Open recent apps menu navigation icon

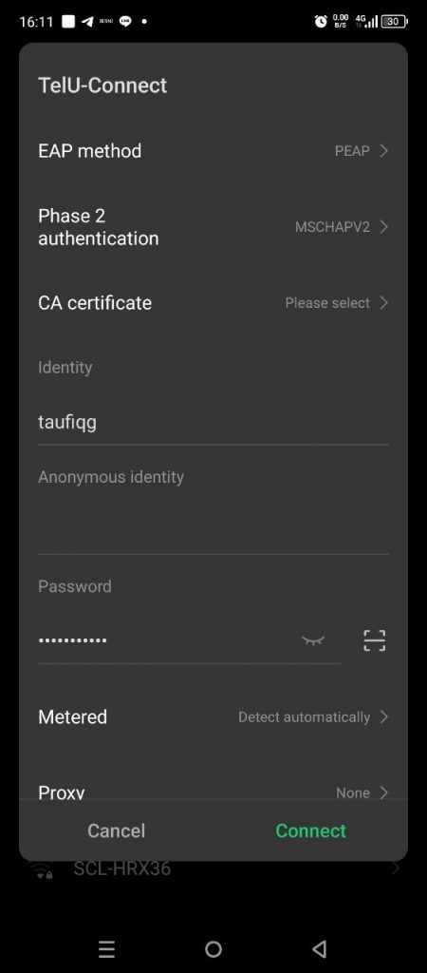107,948
